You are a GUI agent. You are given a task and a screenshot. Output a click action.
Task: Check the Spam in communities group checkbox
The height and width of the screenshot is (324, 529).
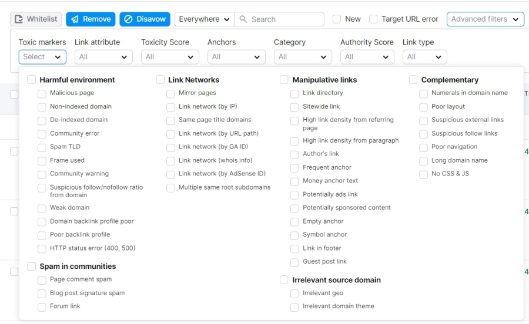pyautogui.click(x=31, y=266)
